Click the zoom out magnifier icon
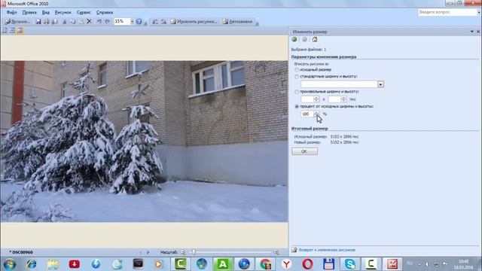This screenshot has width=482, height=271. click(x=183, y=252)
